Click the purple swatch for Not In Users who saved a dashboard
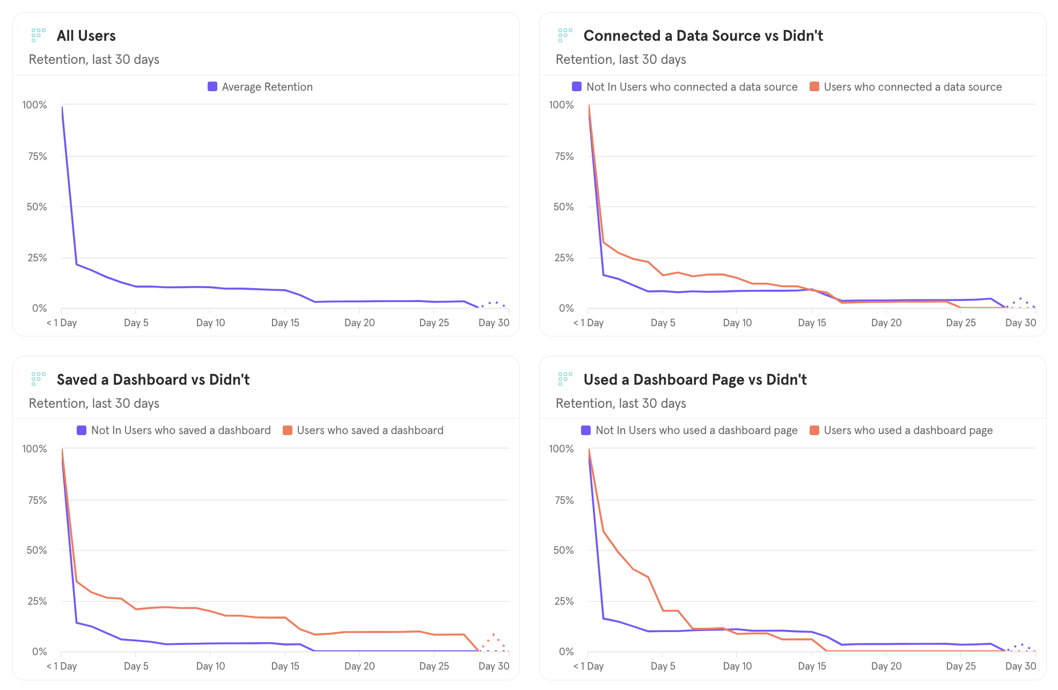The width and height of the screenshot is (1058, 690). [82, 430]
